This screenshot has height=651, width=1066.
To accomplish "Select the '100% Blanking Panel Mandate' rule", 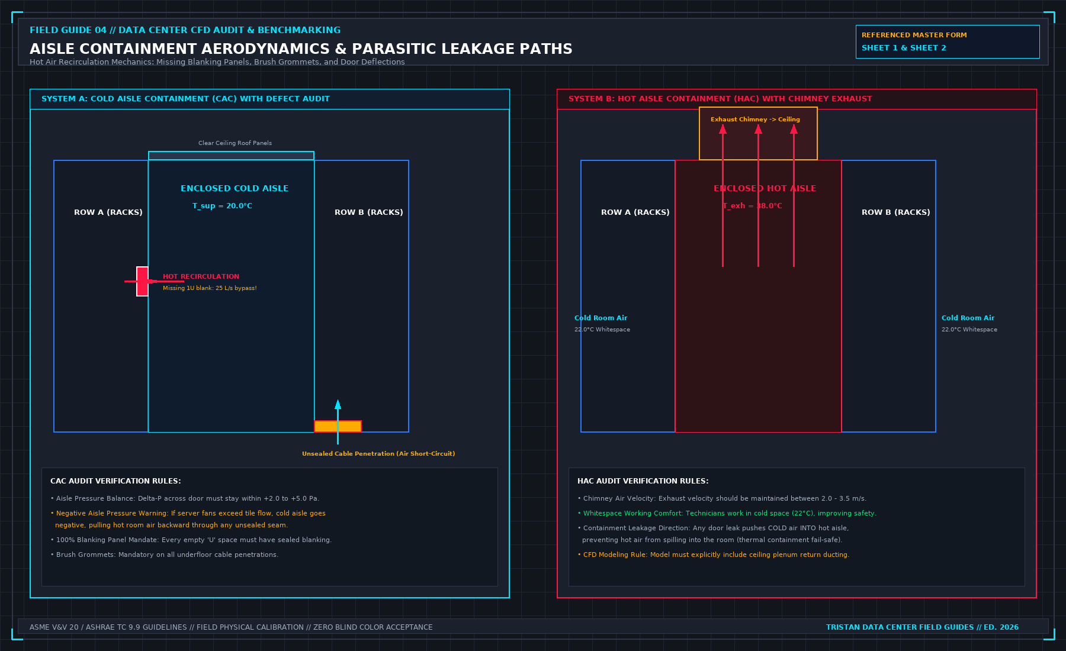I will click(x=191, y=540).
